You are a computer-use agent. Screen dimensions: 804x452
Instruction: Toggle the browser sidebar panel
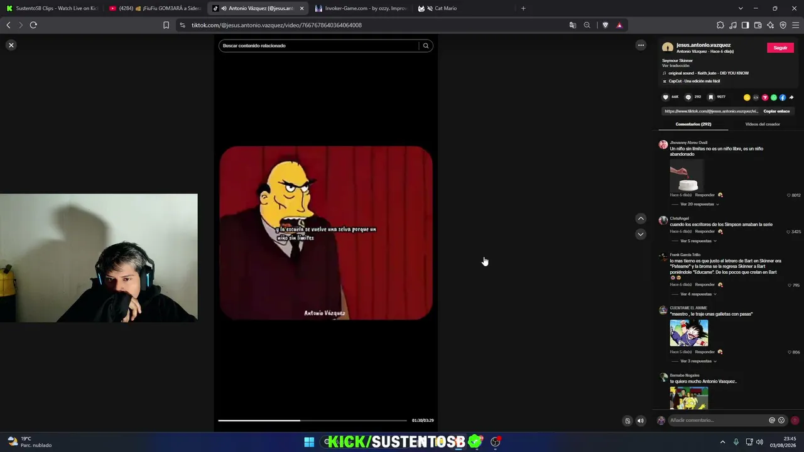(x=746, y=25)
